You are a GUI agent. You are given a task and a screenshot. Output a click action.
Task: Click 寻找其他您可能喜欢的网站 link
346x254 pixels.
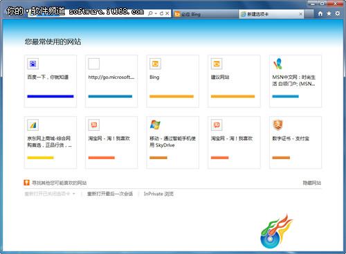[x=59, y=183]
